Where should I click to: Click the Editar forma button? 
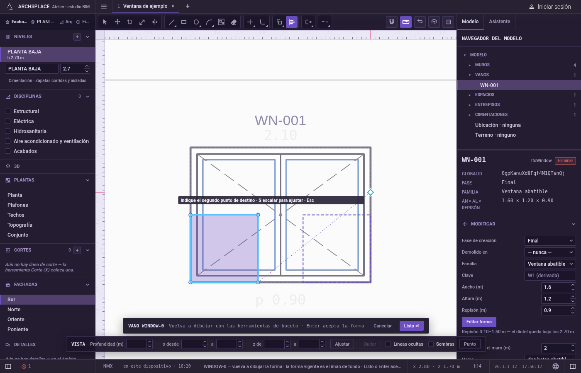(x=479, y=322)
